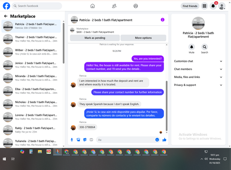
Task: Open Nicholas's chat in the list
Action: click(31, 104)
